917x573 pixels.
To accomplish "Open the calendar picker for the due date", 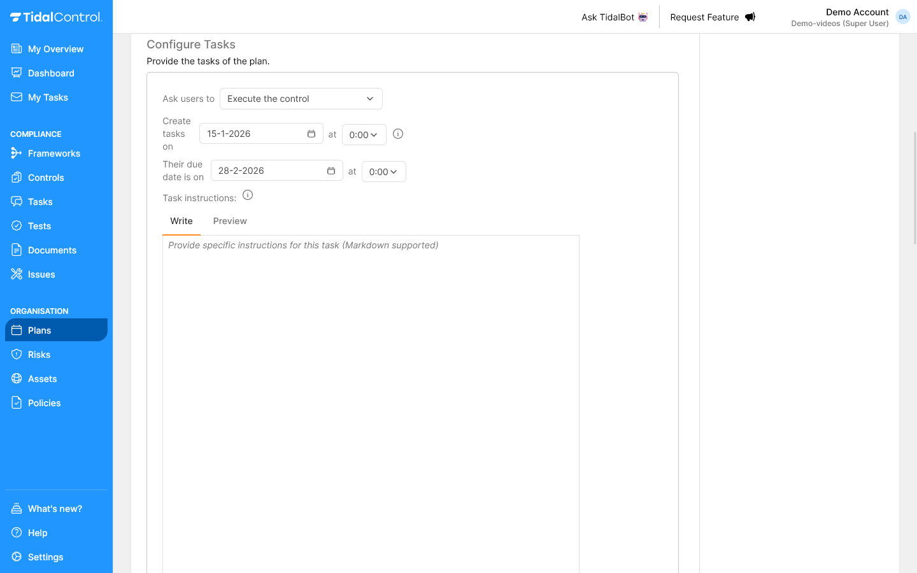I will pyautogui.click(x=331, y=171).
